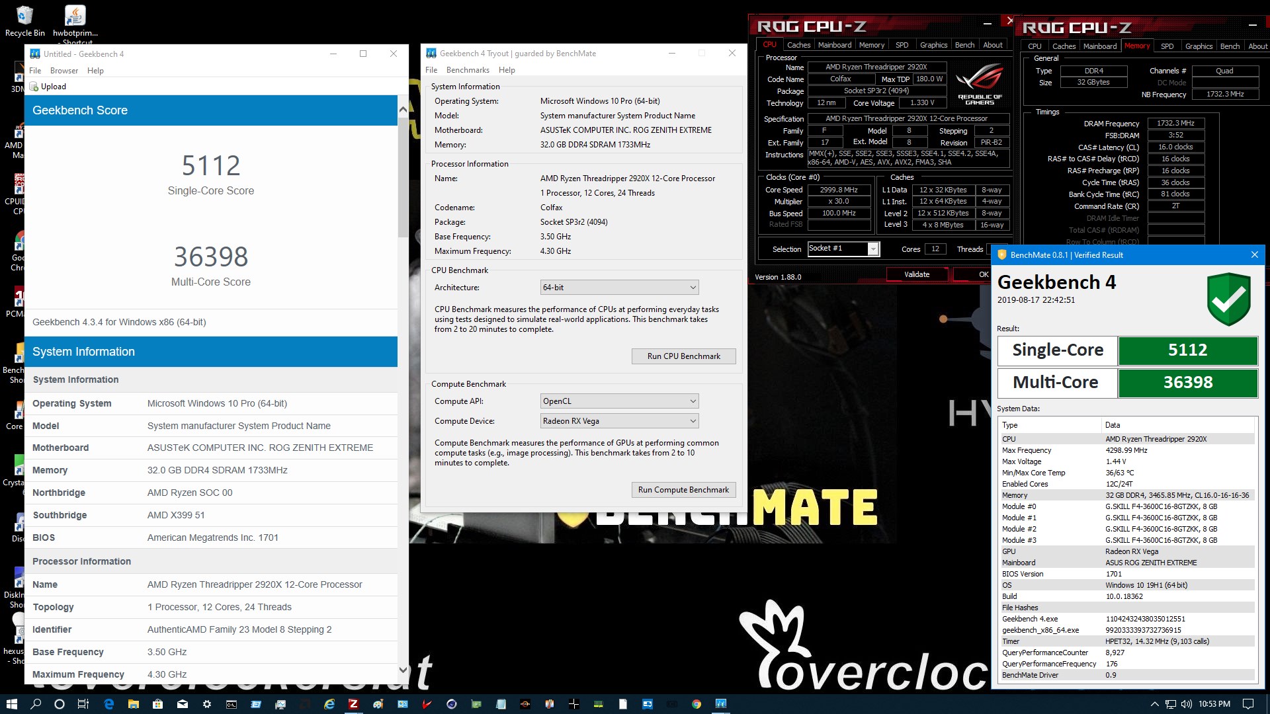The image size is (1270, 714).
Task: Switch to SPD tab in left CPU-Z
Action: [x=902, y=45]
